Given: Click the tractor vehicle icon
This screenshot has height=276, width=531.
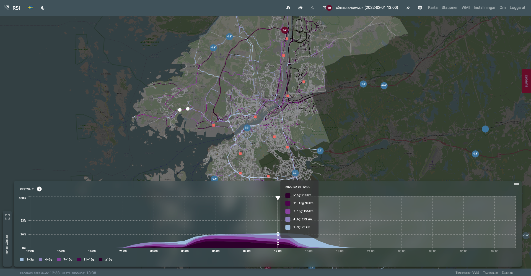Looking at the screenshot, I should pos(300,8).
